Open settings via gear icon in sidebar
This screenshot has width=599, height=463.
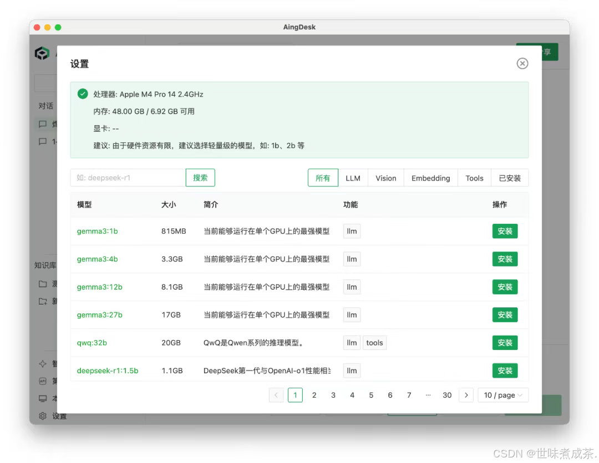[43, 416]
